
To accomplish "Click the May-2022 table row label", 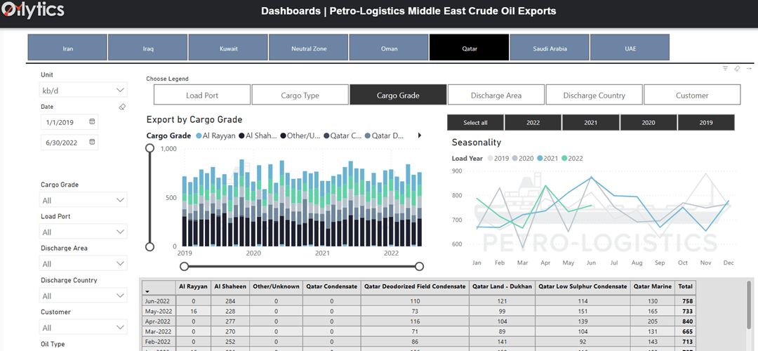I will (x=159, y=310).
